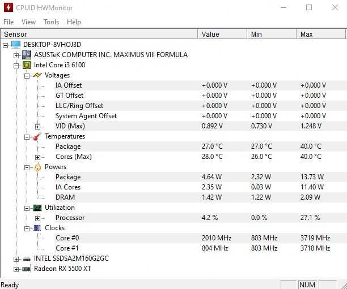Open the File menu
The height and width of the screenshot is (289, 347).
point(9,22)
